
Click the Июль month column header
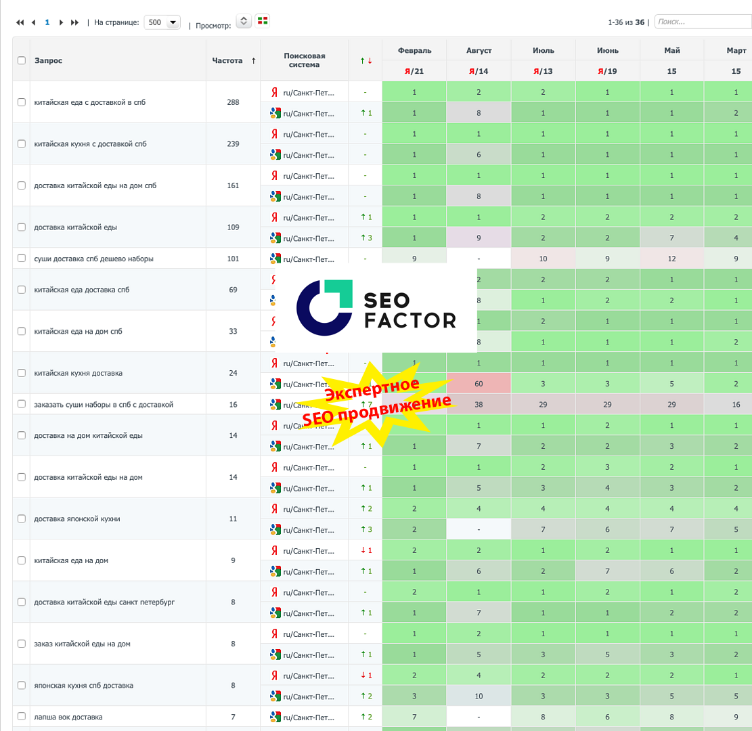[543, 50]
